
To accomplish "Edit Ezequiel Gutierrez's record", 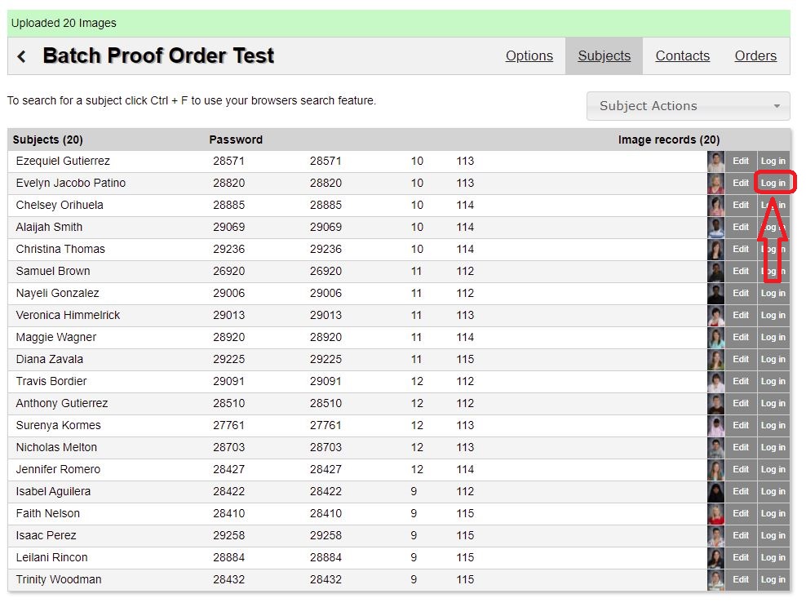I will (x=741, y=162).
